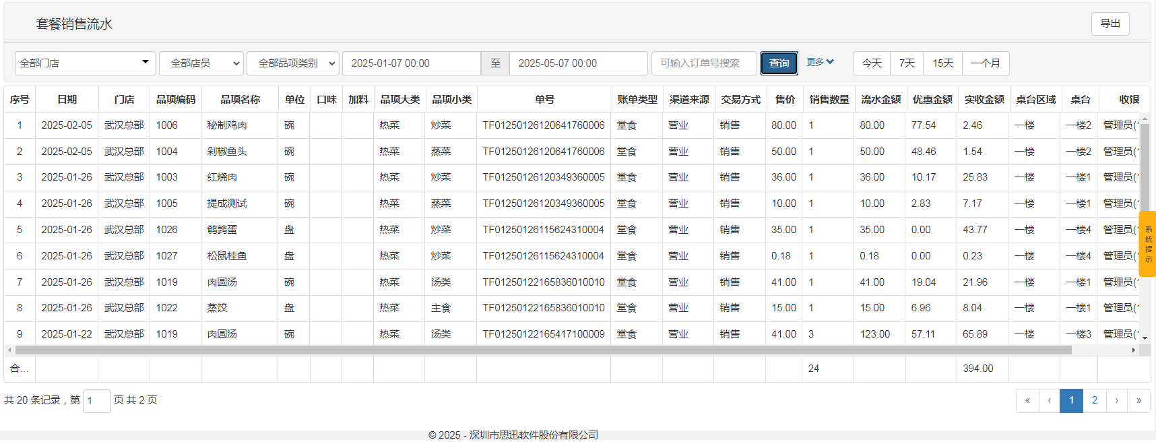Click the 售价 column header
The height and width of the screenshot is (442, 1156).
(784, 99)
